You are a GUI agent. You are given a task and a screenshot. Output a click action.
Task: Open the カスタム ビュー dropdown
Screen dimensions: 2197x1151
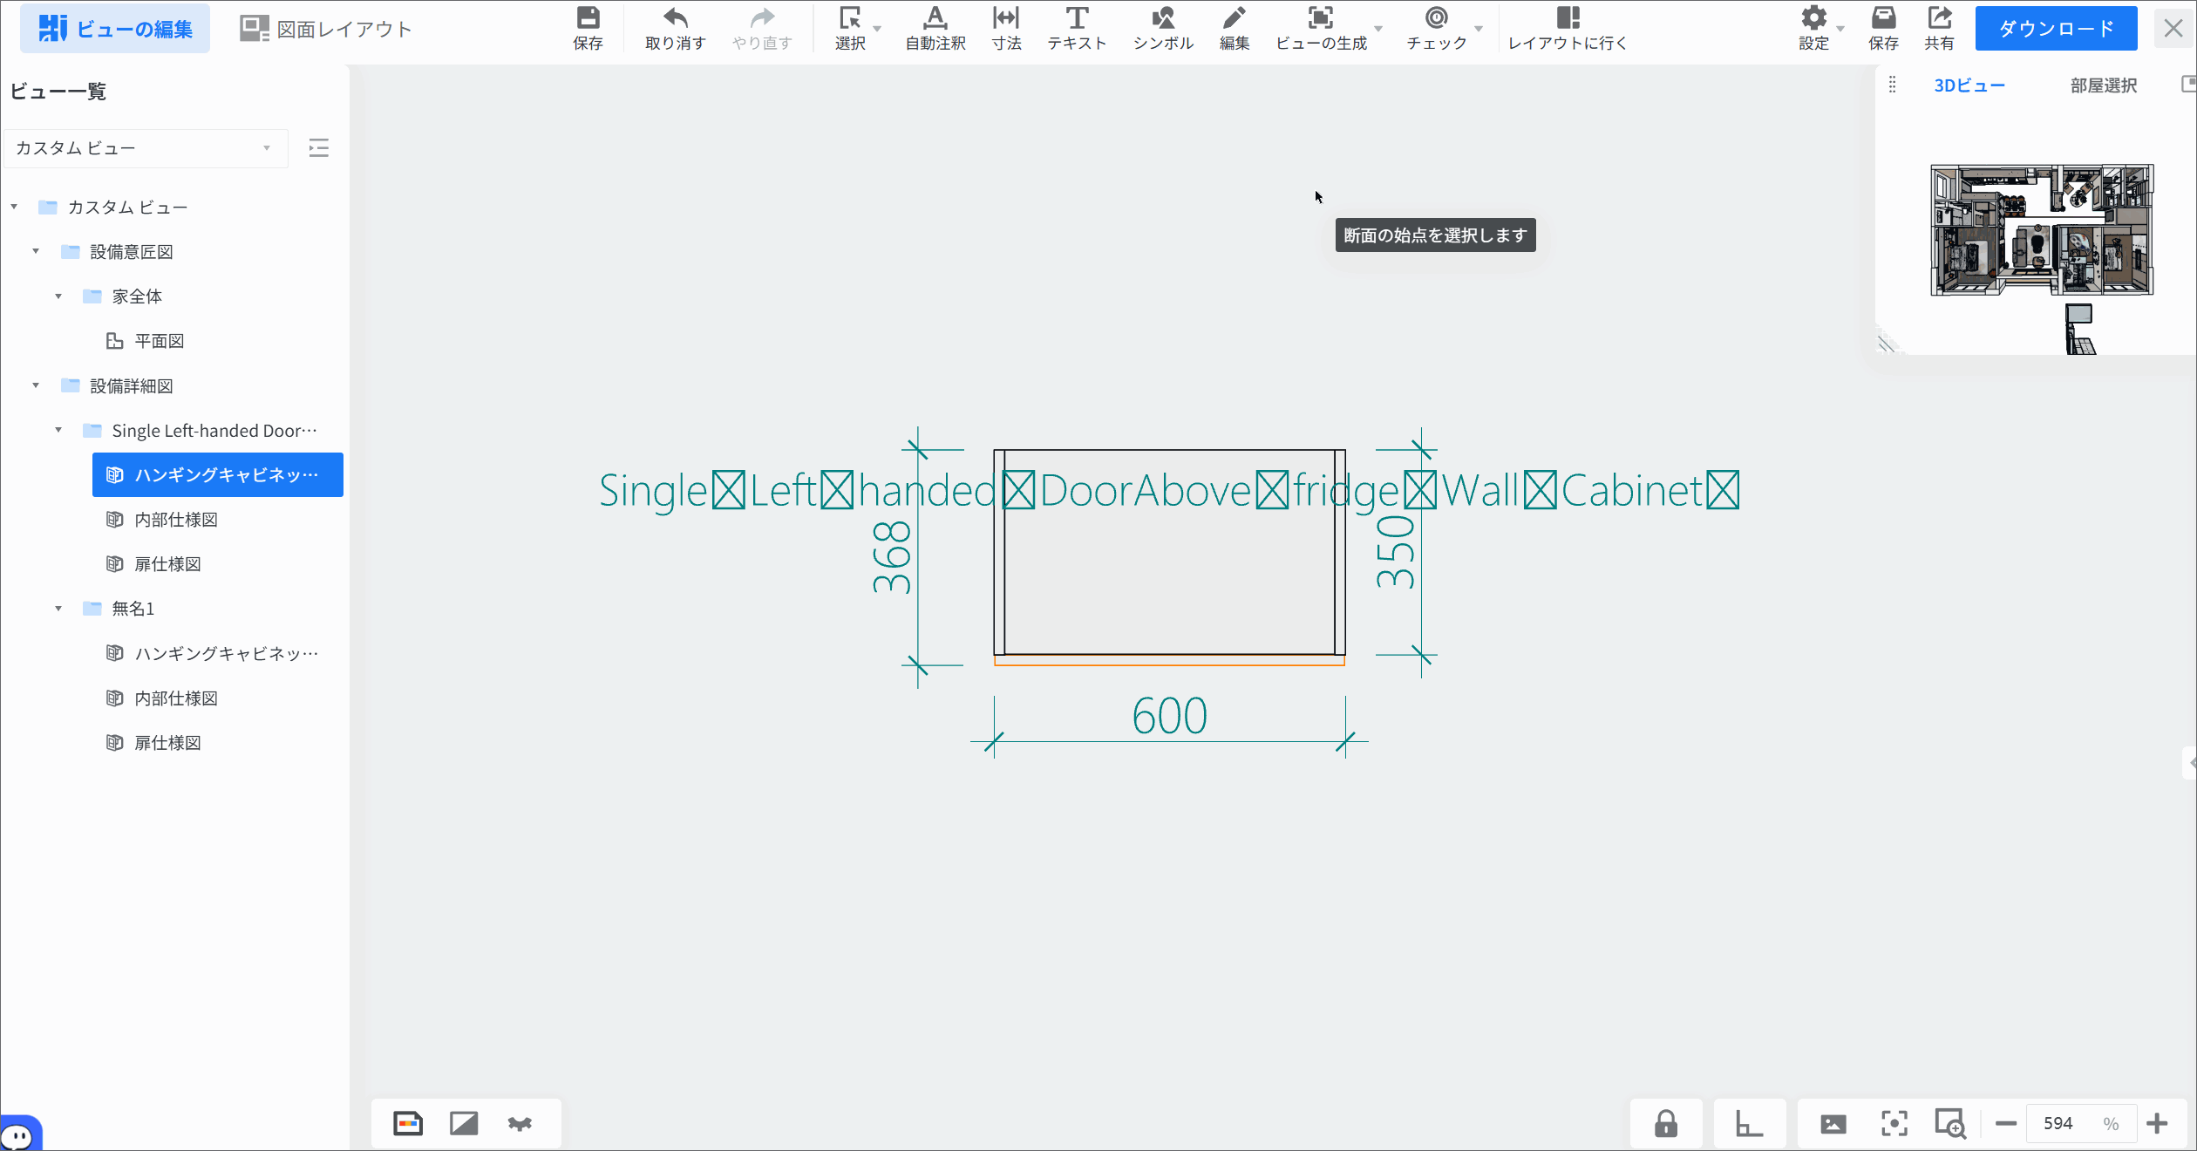(x=146, y=148)
